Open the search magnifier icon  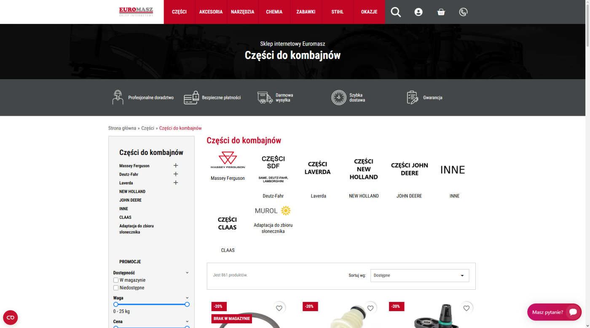tap(396, 12)
